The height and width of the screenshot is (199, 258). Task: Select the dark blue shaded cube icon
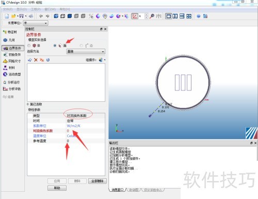(70, 16)
